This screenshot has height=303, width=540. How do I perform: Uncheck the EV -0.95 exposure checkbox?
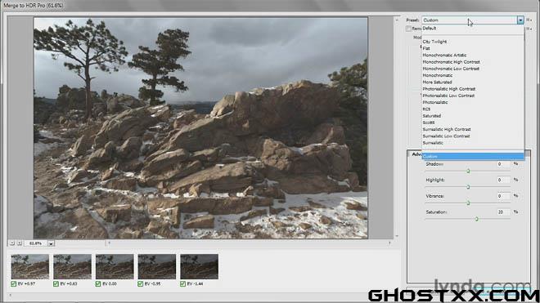[x=140, y=283]
